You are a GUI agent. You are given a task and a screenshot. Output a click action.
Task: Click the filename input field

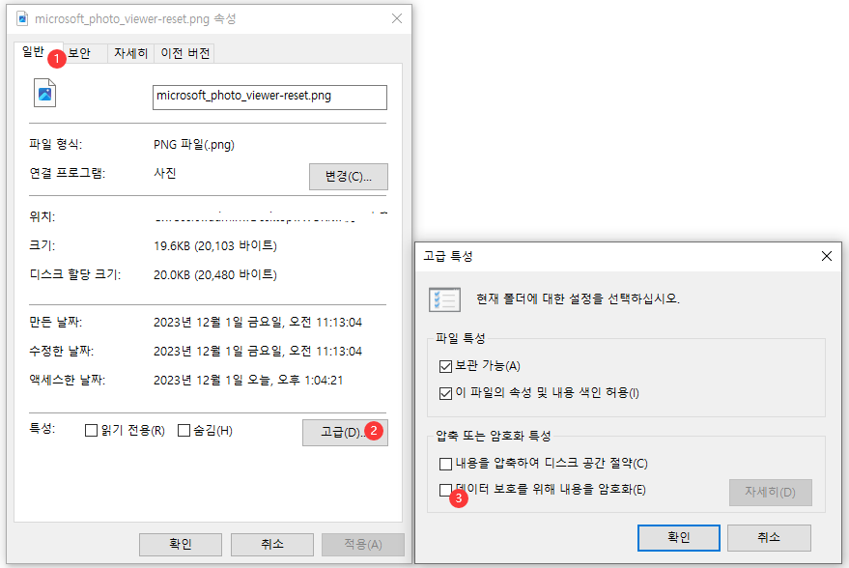tap(269, 97)
